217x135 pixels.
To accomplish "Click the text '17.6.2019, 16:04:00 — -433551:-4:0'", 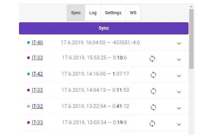I will pyautogui.click(x=100, y=43).
